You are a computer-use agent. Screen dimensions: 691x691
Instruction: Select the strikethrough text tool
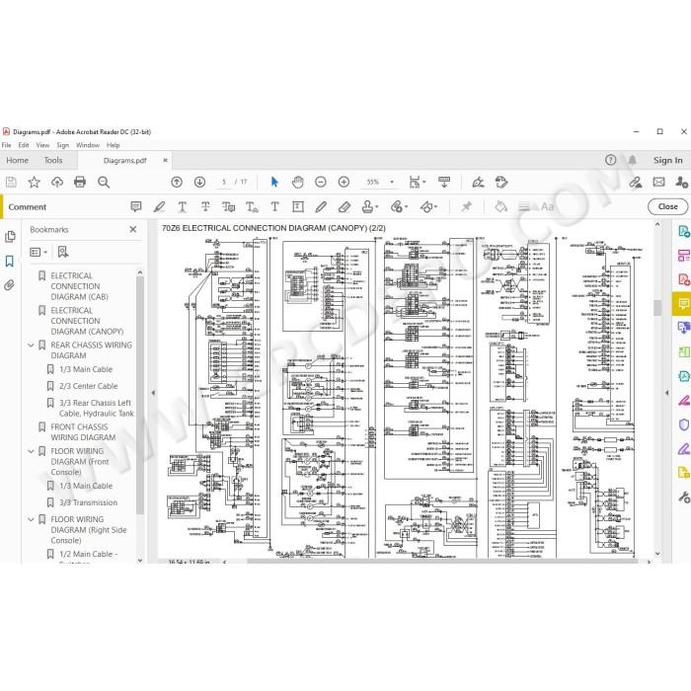tap(205, 206)
